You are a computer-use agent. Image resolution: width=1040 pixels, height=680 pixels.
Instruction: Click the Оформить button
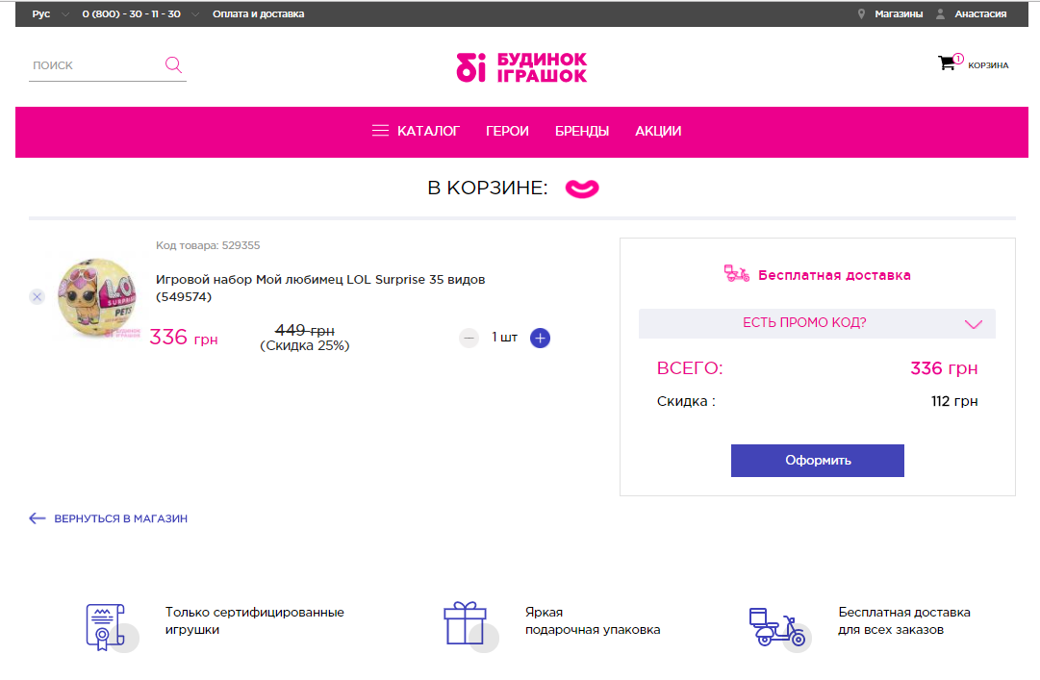tap(817, 461)
